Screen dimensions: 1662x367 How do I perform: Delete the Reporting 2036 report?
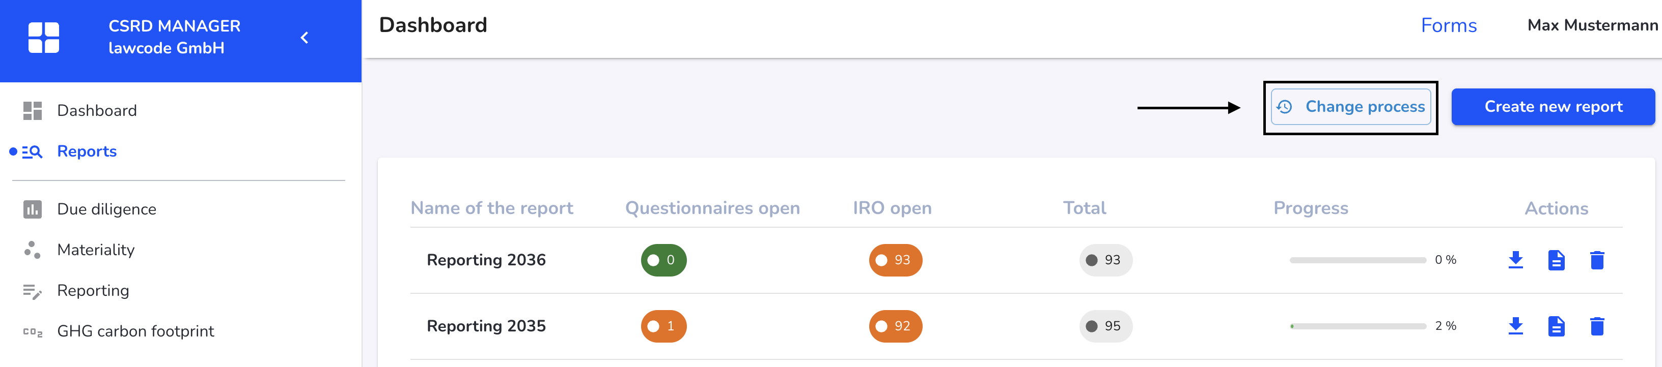coord(1597,260)
